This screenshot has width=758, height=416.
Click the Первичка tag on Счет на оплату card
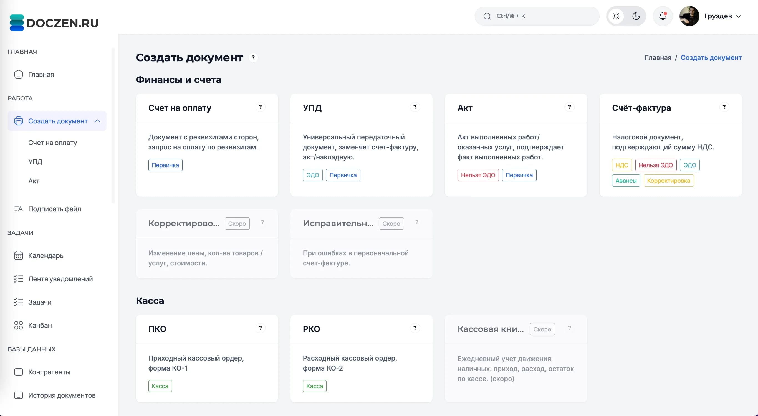coord(165,165)
